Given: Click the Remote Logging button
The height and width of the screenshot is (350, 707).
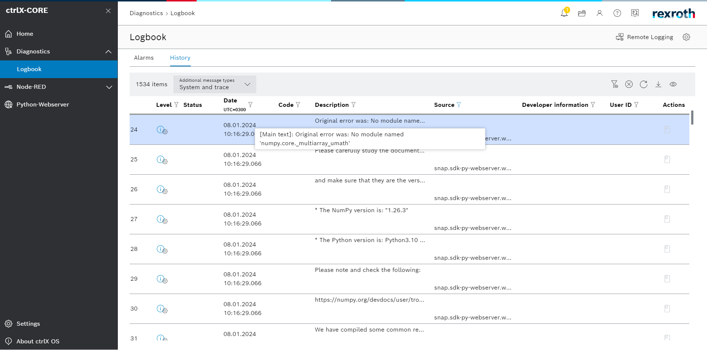Looking at the screenshot, I should pyautogui.click(x=644, y=37).
